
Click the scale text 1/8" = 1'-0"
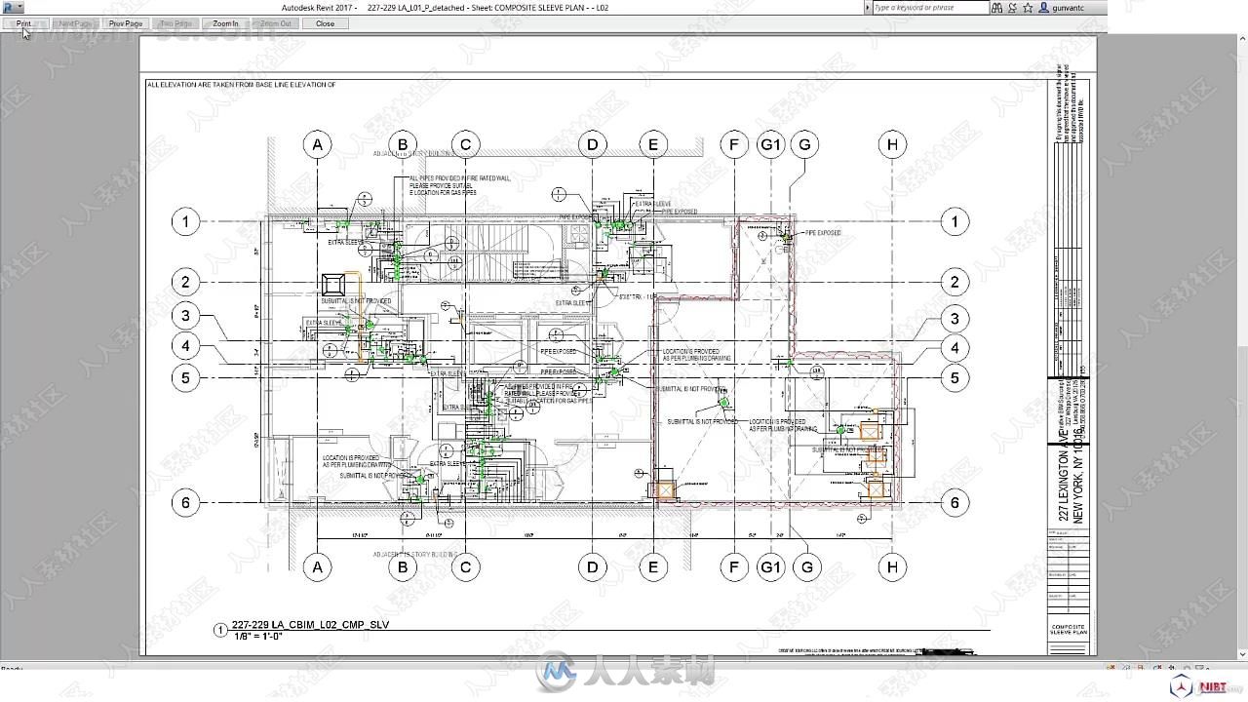tap(258, 637)
